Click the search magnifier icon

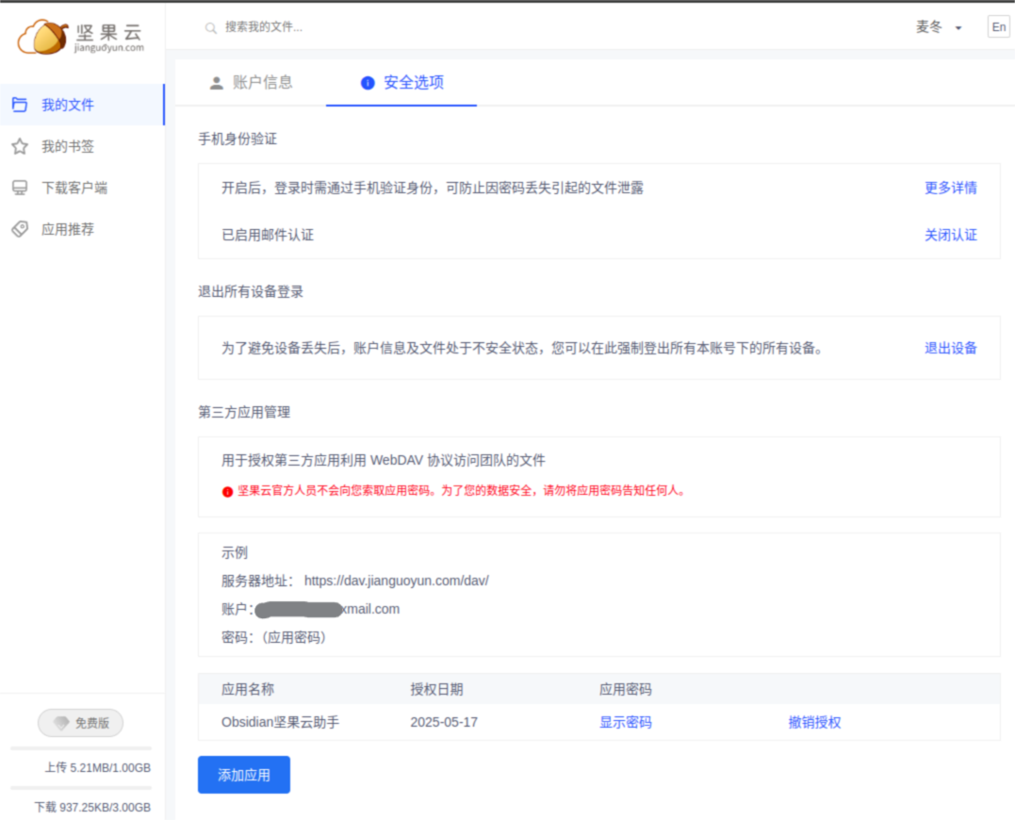pos(211,27)
